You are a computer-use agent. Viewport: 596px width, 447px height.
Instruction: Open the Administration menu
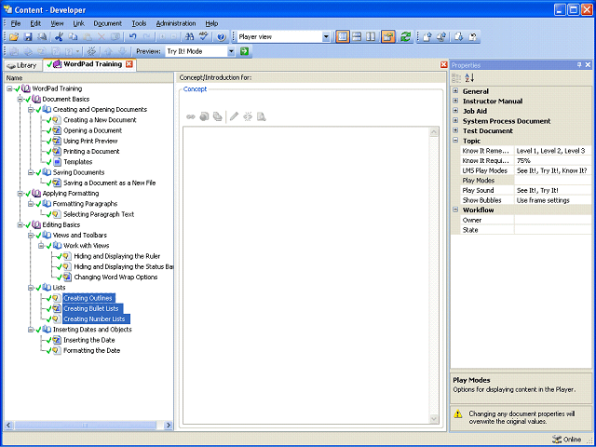[176, 23]
